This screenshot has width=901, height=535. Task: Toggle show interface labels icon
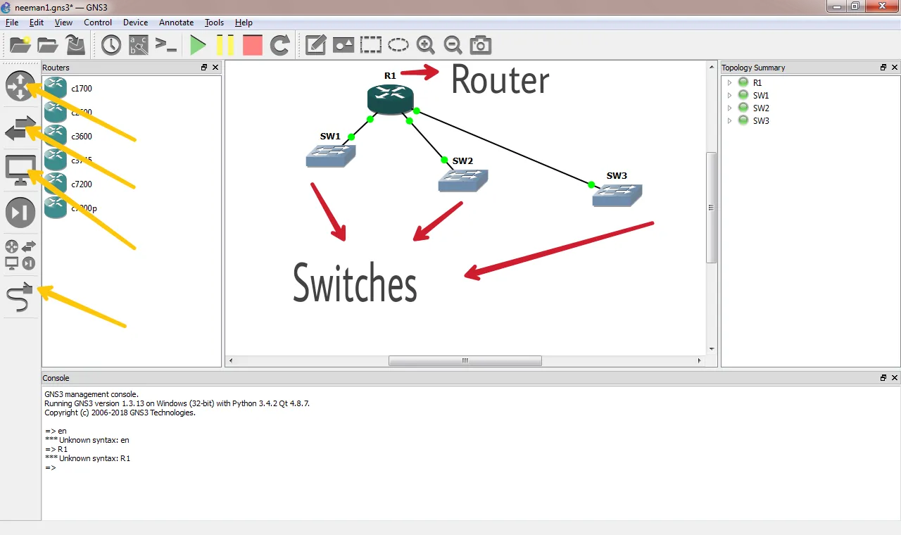139,46
